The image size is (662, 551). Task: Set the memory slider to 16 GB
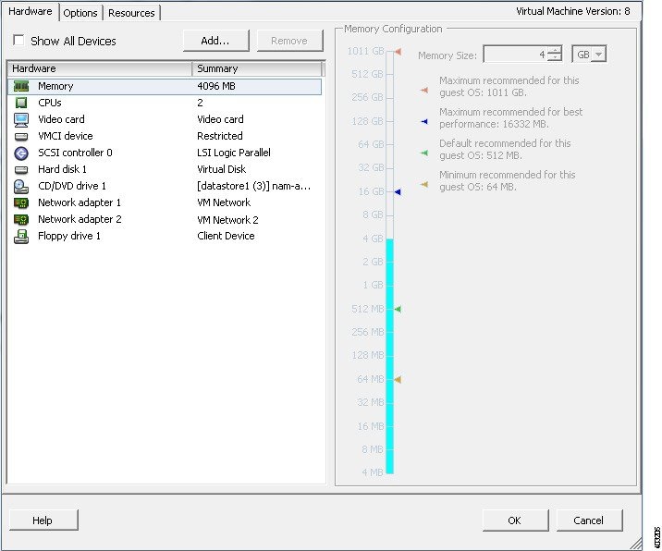pos(389,192)
